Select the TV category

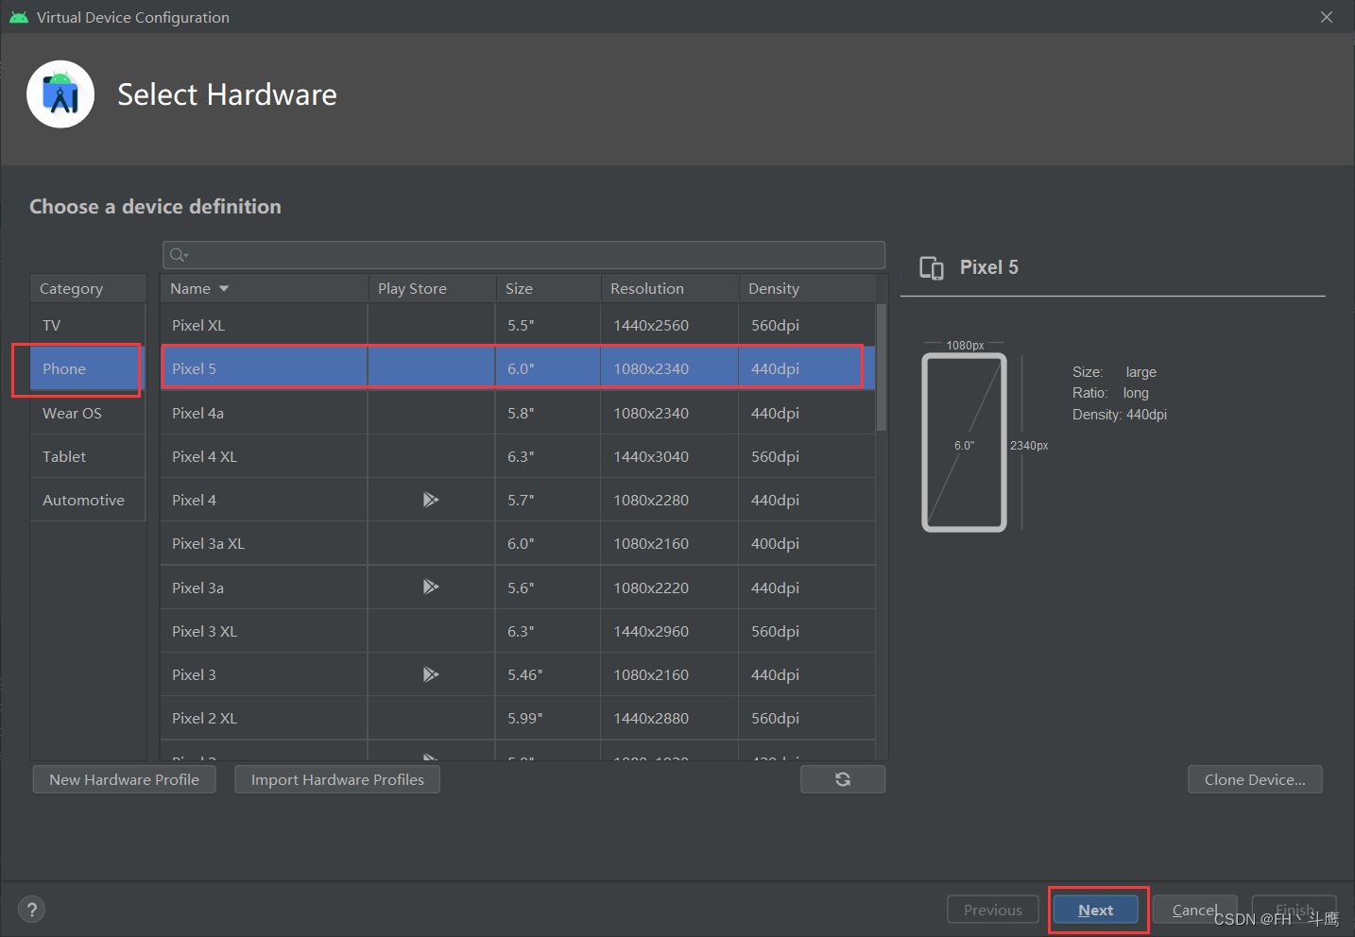pos(88,325)
